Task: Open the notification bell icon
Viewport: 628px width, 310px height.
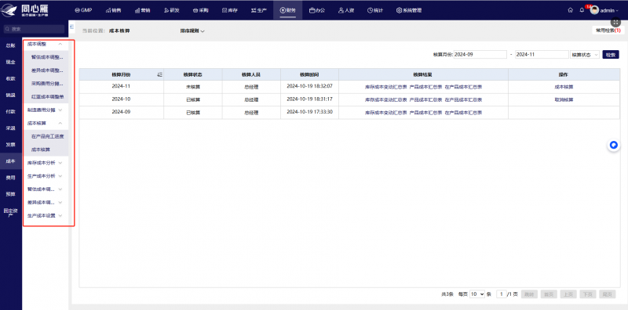Action: tap(582, 10)
